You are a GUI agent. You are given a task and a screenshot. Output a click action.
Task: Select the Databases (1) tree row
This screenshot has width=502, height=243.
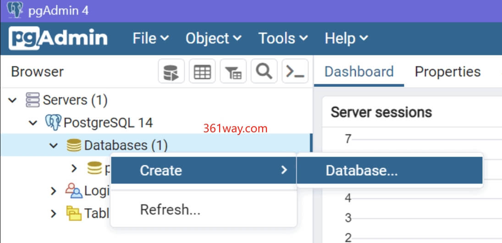(156, 145)
